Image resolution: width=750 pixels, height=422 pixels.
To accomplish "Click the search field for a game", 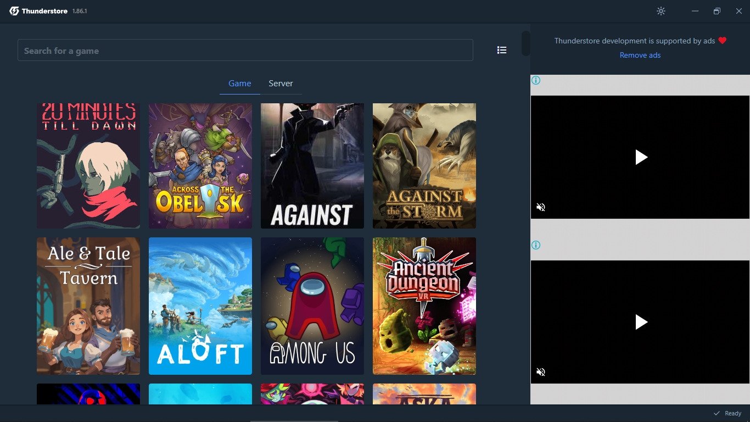I will coord(245,49).
